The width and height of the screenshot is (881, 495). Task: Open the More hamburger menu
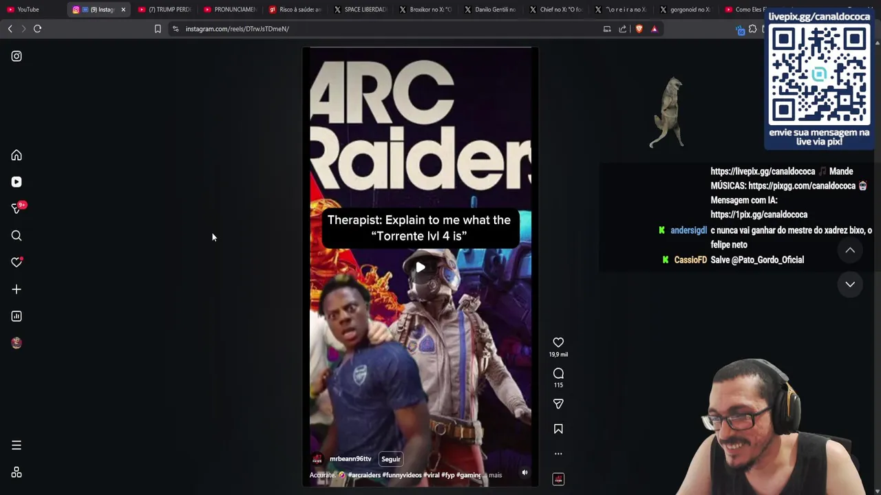[17, 445]
